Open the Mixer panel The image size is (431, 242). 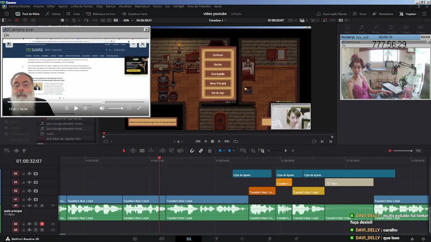tap(360, 14)
